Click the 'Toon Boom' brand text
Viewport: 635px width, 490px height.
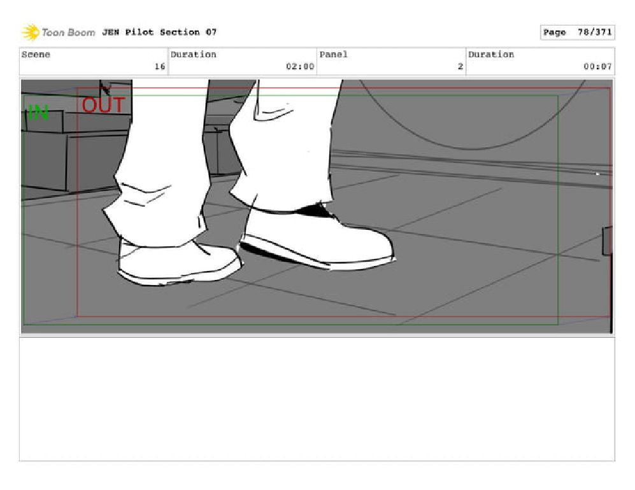click(68, 32)
